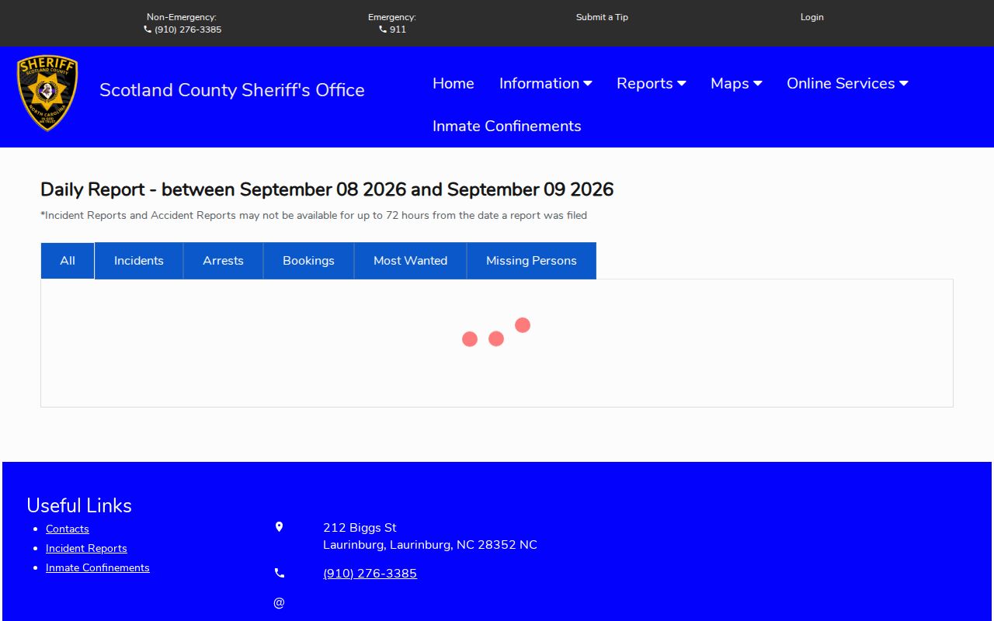Switch to the Incidents tab

tap(139, 261)
